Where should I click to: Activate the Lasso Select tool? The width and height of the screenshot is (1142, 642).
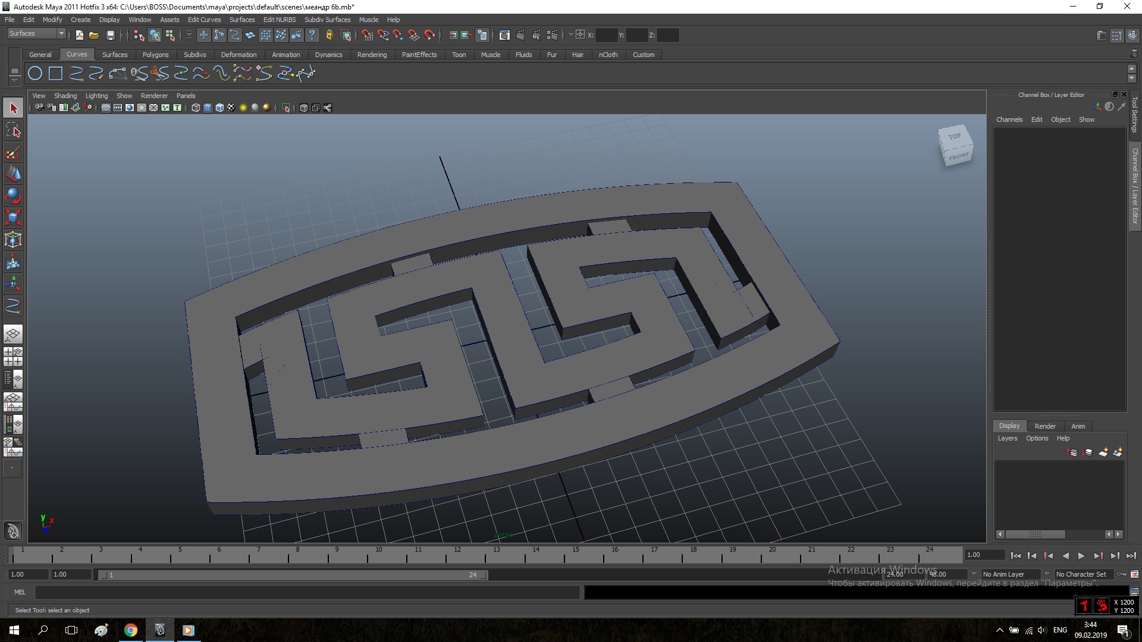point(13,130)
